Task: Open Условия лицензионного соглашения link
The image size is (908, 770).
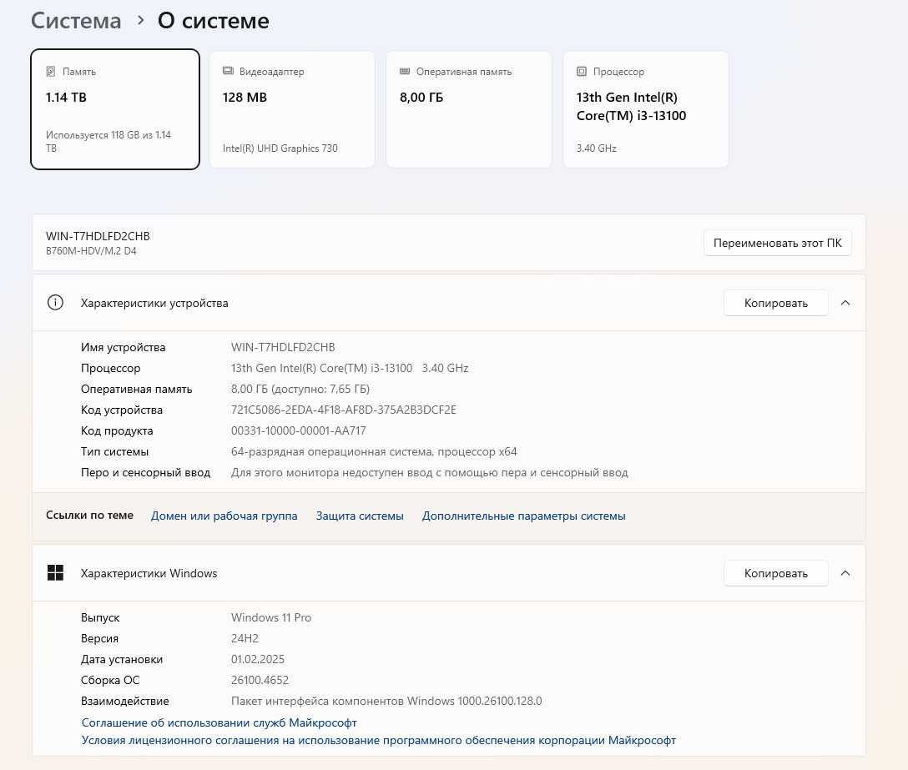Action: point(379,741)
